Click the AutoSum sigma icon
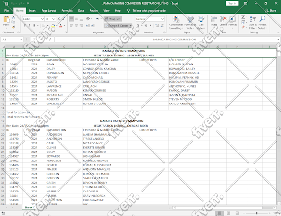Viewport: 281px width, 216px height. click(243, 17)
